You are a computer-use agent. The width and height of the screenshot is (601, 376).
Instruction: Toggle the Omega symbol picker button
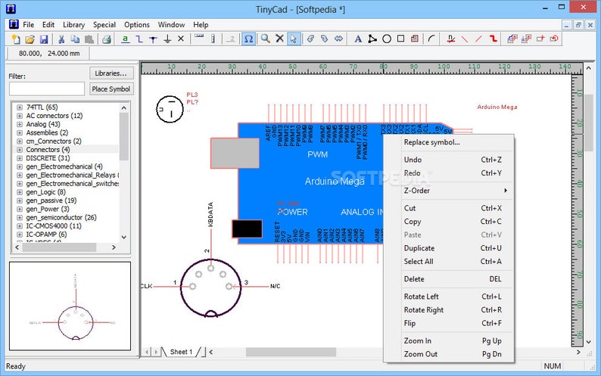pyautogui.click(x=248, y=39)
